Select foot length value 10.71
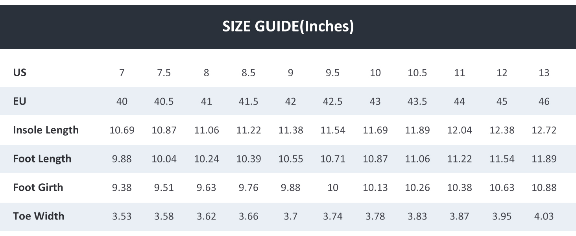576x236 pixels. point(333,159)
